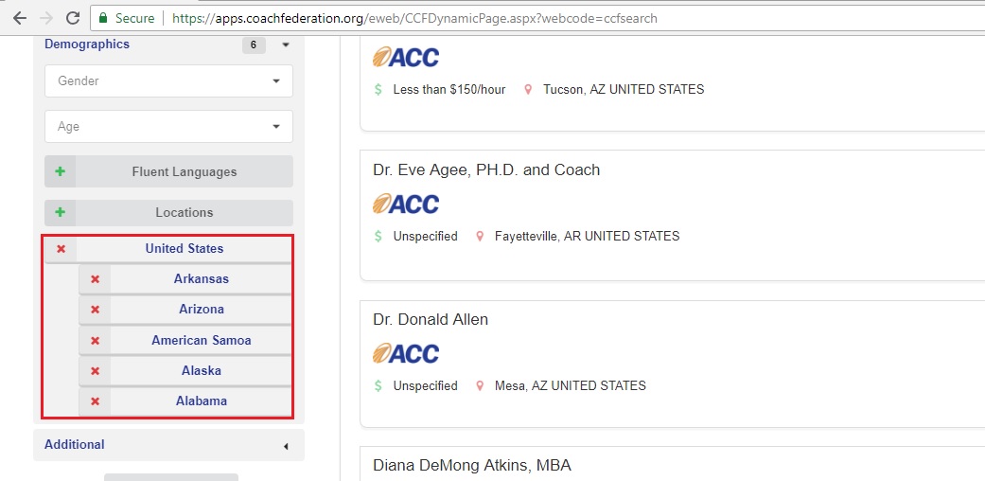Remove the Arizona filter with red X
This screenshot has height=481, width=985.
(95, 310)
